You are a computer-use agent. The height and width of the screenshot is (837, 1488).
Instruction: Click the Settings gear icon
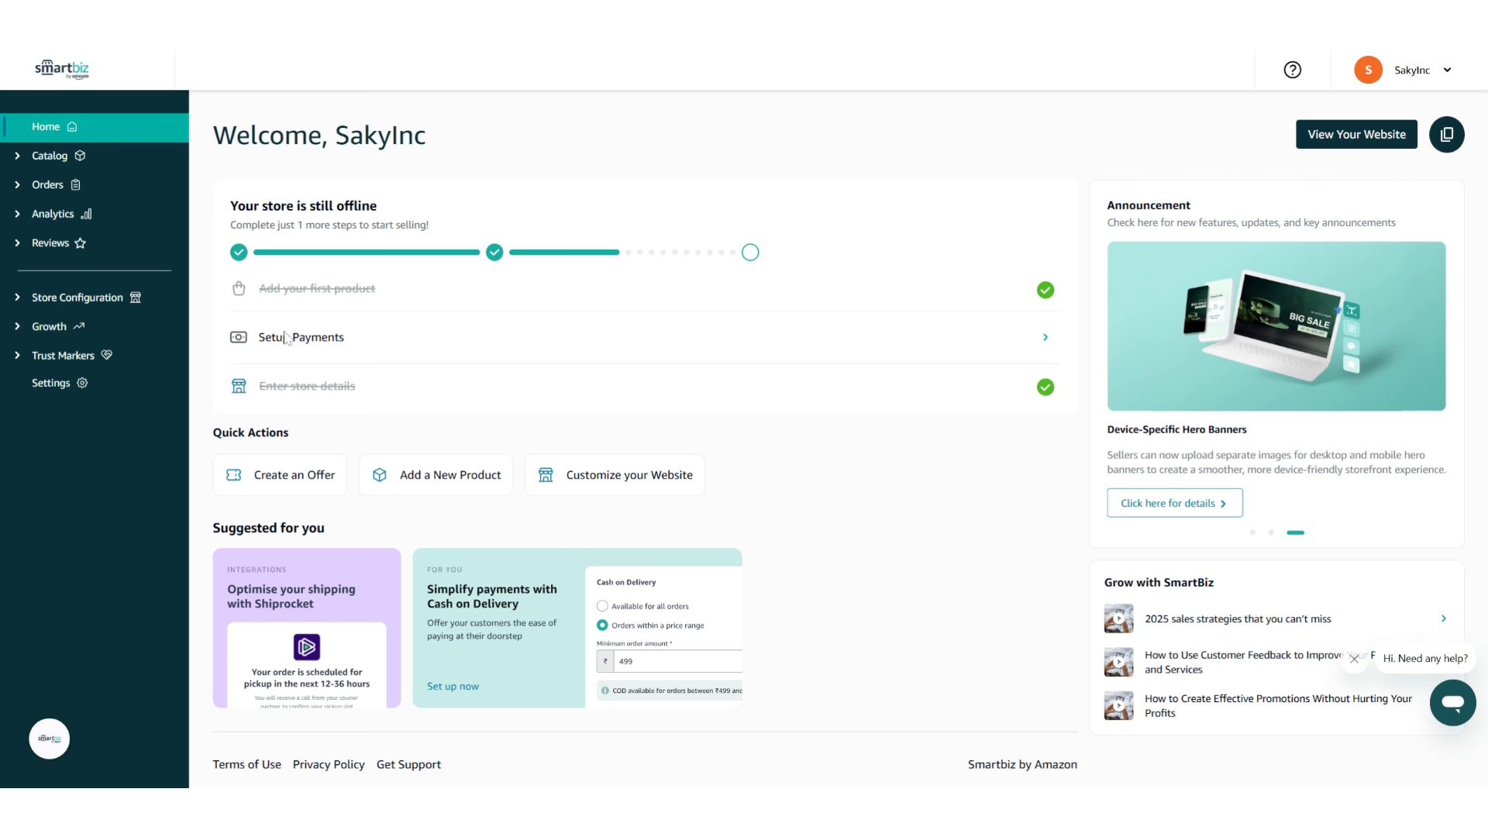click(82, 383)
